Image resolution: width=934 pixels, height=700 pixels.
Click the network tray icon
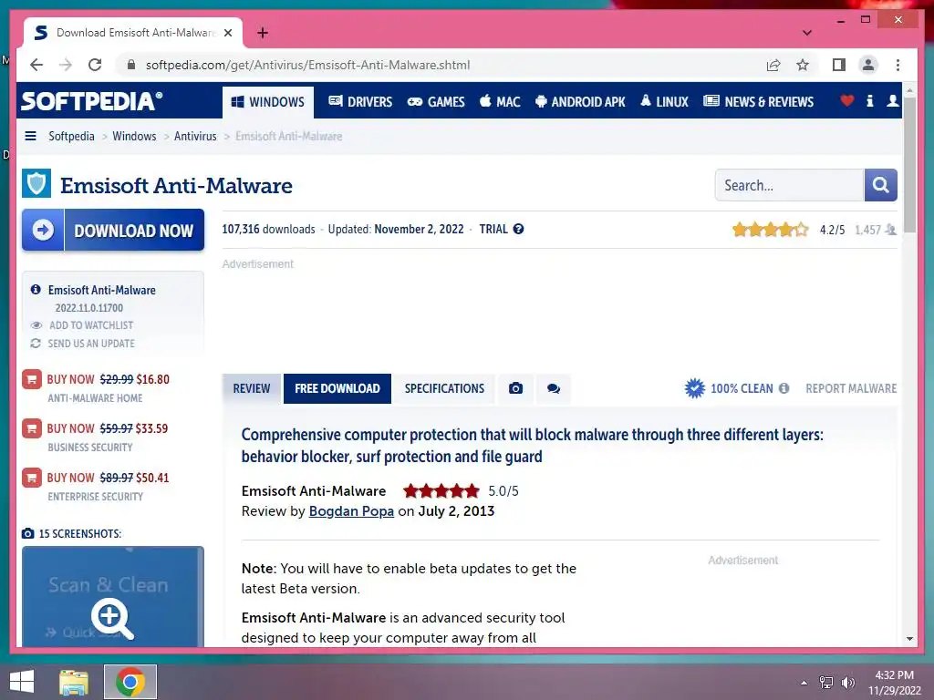tap(826, 683)
